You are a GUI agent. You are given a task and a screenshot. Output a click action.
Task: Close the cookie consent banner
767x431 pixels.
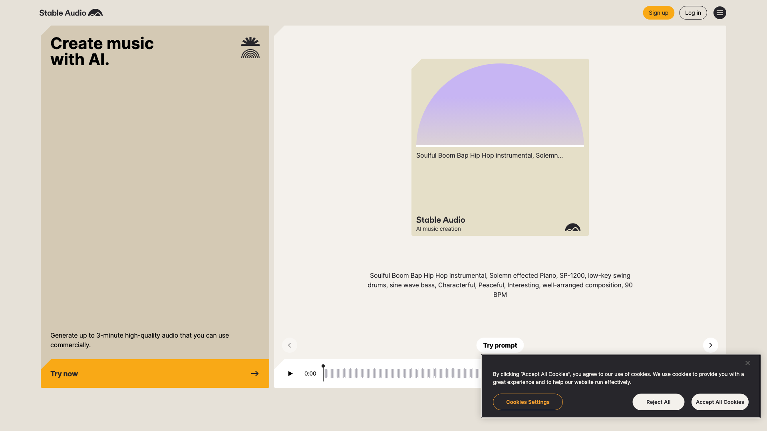click(x=747, y=363)
